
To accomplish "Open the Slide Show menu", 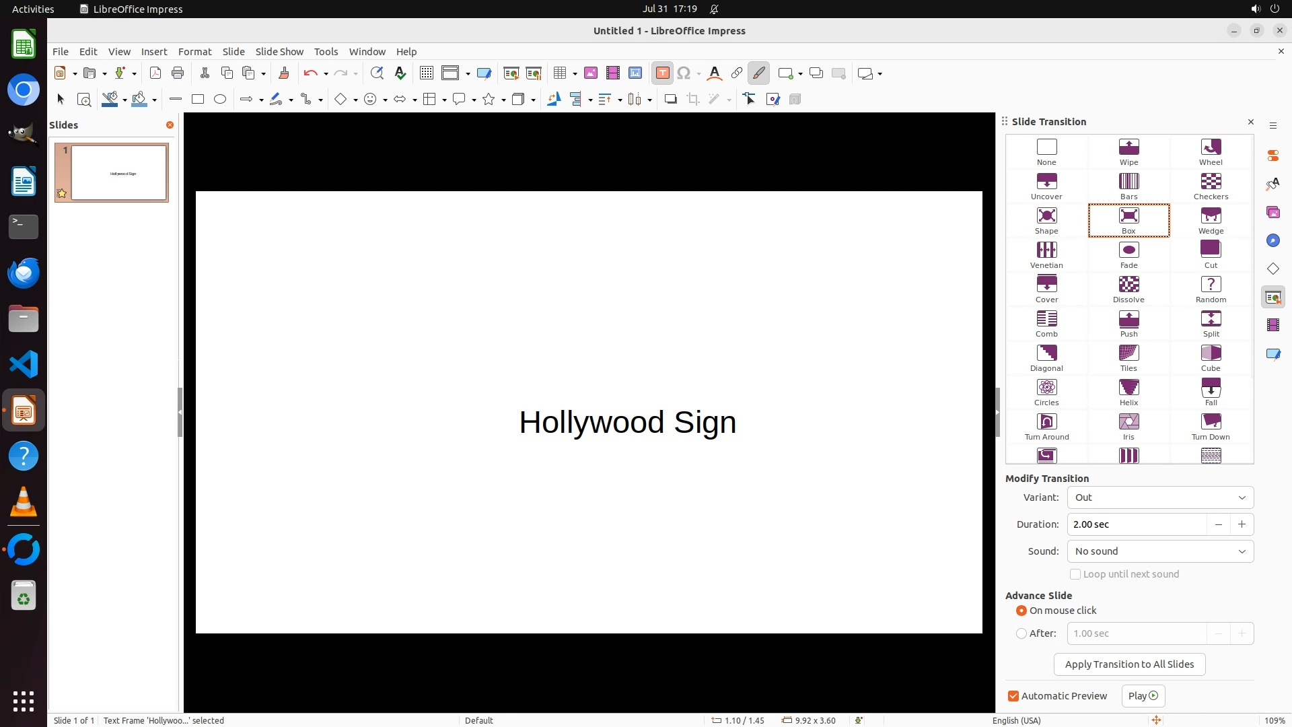I will pos(279,52).
